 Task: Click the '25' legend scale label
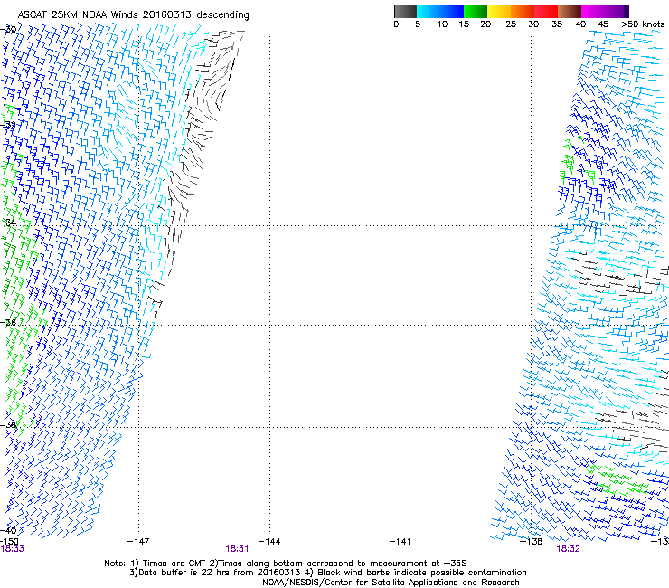coord(511,24)
